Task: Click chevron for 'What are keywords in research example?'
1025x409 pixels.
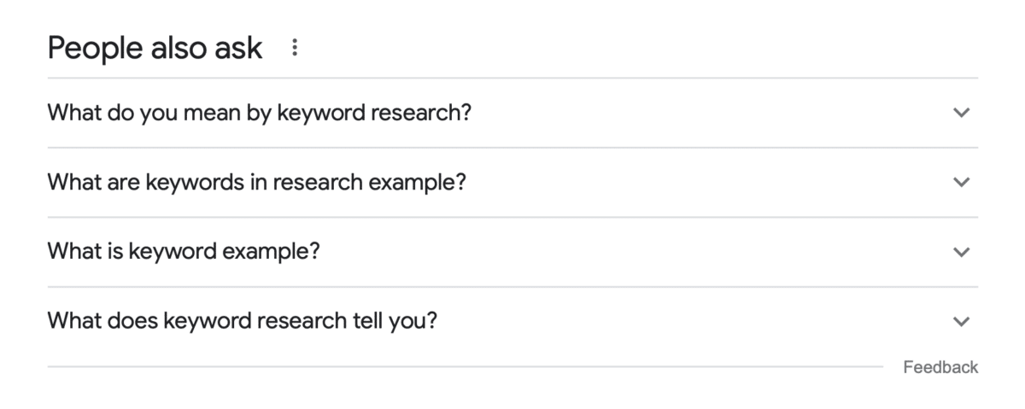Action: click(962, 182)
